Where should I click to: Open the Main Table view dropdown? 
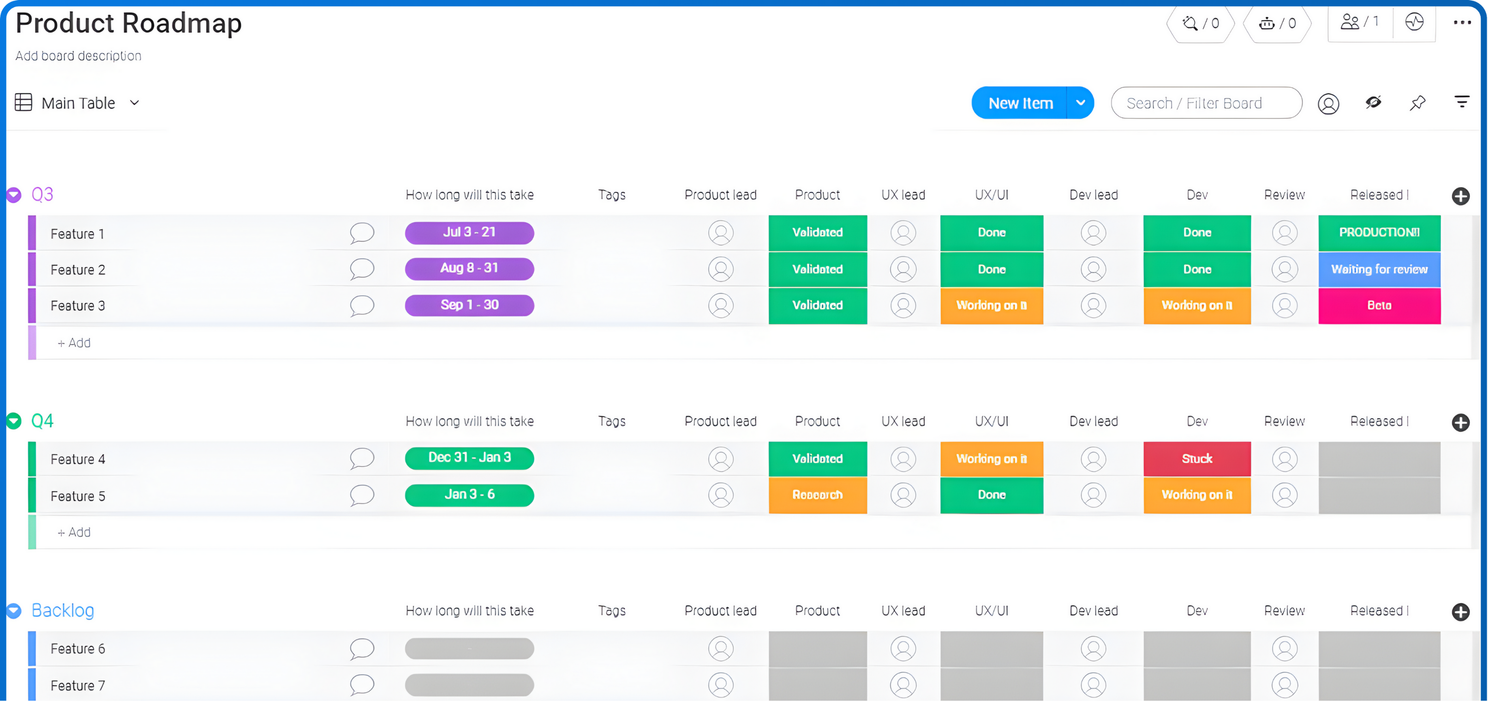134,103
